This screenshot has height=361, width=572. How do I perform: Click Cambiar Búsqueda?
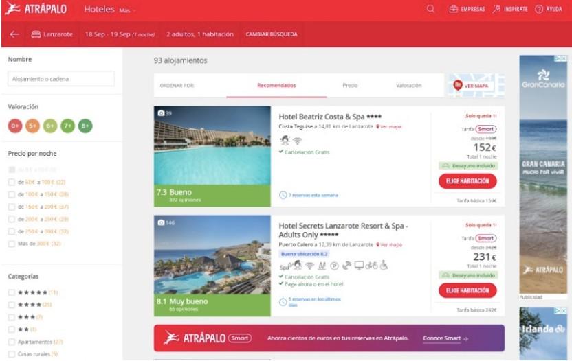click(x=272, y=34)
